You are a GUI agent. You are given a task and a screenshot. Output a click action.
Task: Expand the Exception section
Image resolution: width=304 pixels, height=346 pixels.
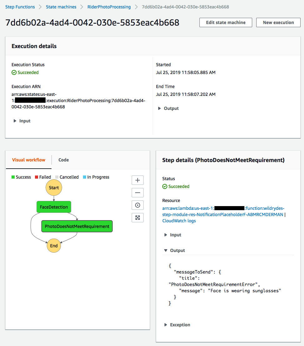pos(177,325)
